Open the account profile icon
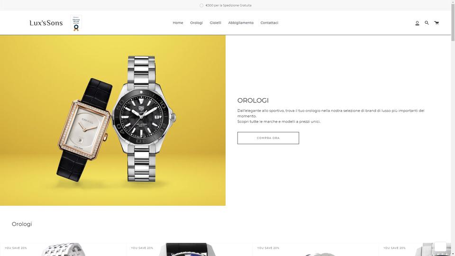 coord(417,23)
